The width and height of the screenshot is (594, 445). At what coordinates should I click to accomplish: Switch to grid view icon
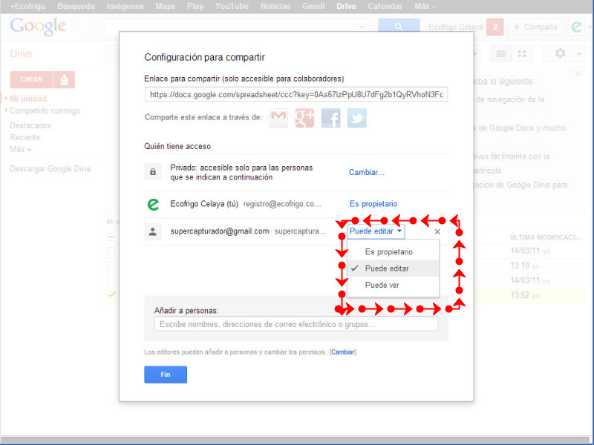point(522,53)
